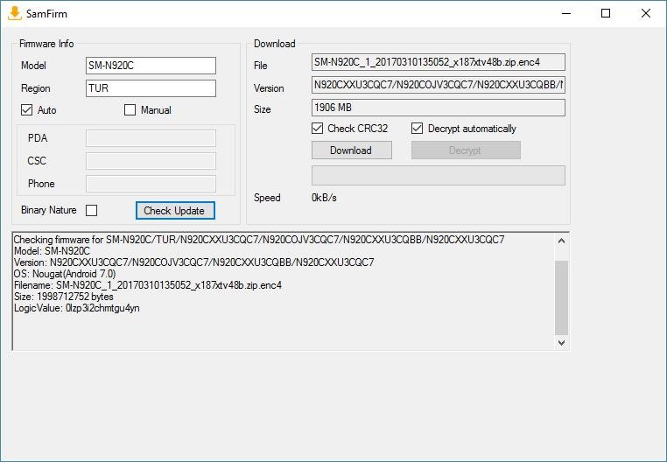
Task: Click log line "OS: Nougat(Android 7.0)"
Action: 65,274
